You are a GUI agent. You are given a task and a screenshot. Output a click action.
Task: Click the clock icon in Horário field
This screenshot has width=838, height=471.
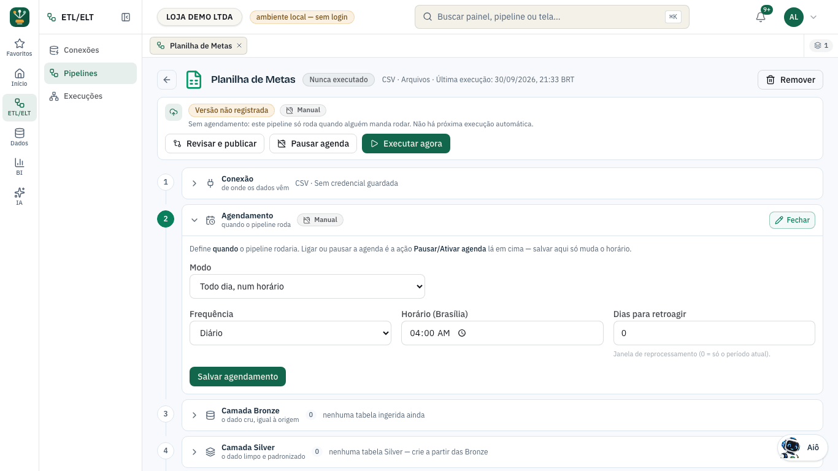(x=462, y=333)
